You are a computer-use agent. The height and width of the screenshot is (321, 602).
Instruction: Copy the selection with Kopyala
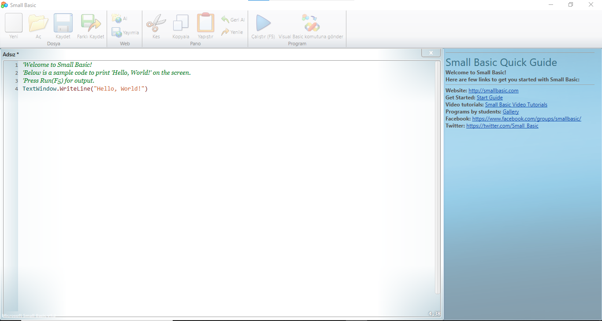(181, 26)
